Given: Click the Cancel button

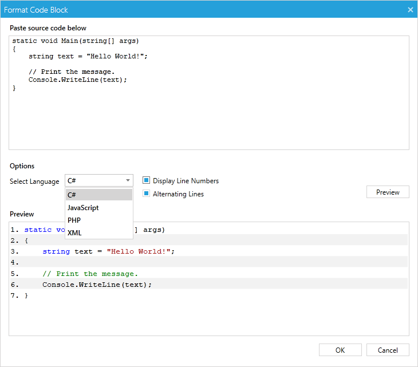Looking at the screenshot, I should tap(388, 350).
